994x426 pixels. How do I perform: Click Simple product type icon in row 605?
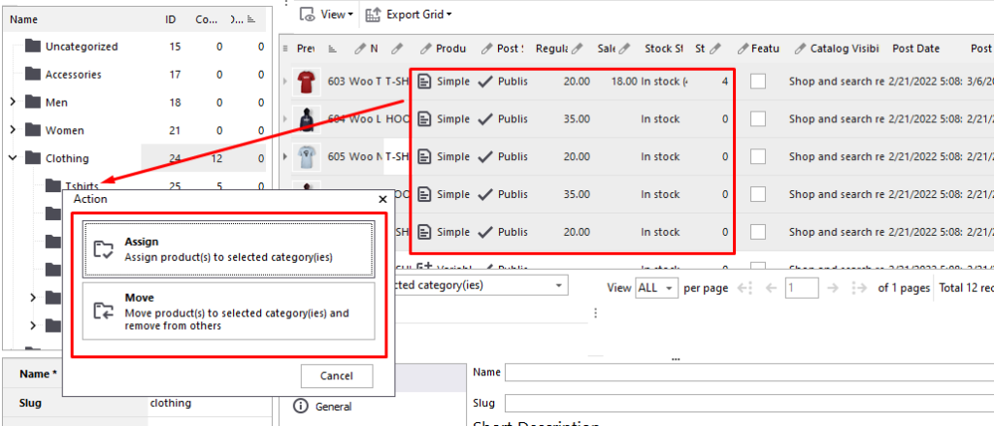[x=425, y=156]
